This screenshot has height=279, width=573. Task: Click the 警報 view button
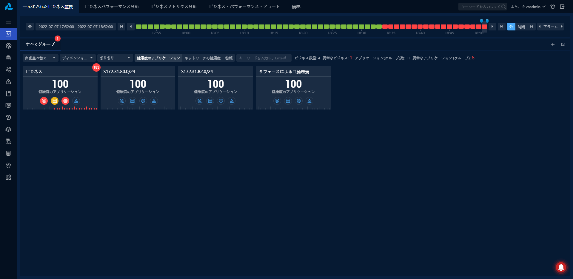pyautogui.click(x=229, y=58)
